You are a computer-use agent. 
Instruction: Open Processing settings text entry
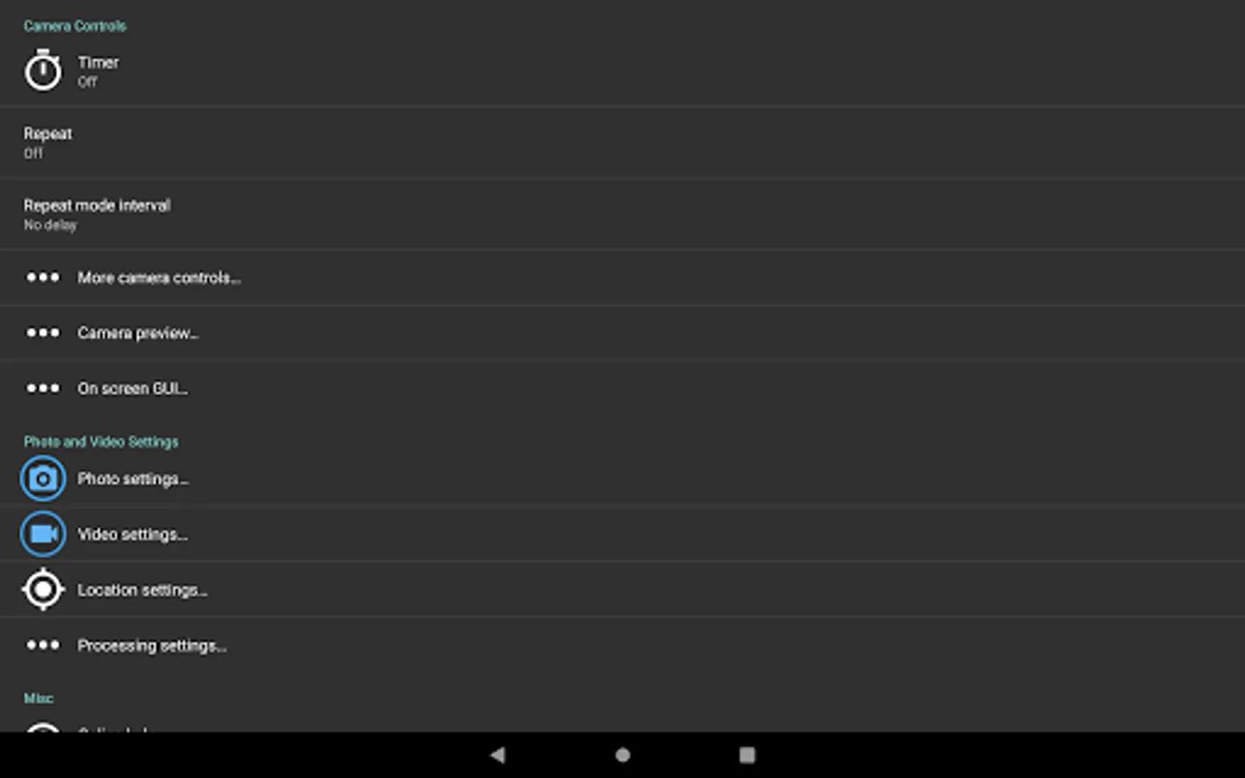pyautogui.click(x=152, y=646)
